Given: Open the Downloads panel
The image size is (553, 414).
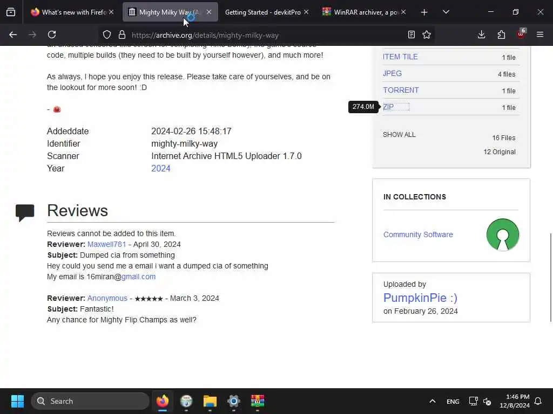Looking at the screenshot, I should [481, 34].
